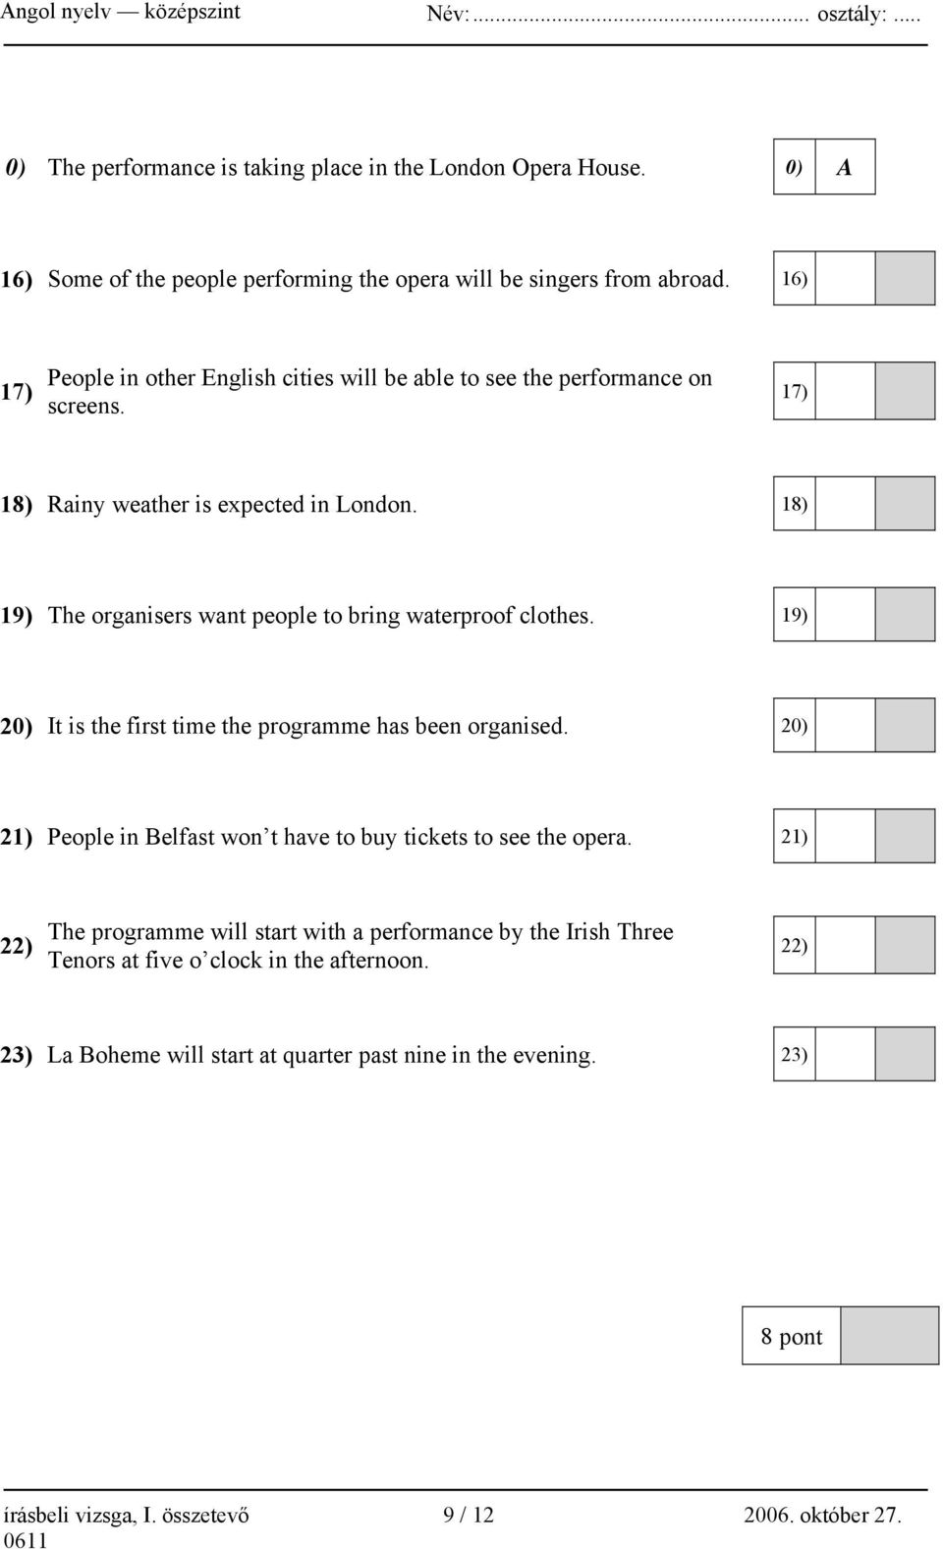The image size is (943, 1549).
Task: Click the page number 9 / 12 footer
Action: point(469,1515)
